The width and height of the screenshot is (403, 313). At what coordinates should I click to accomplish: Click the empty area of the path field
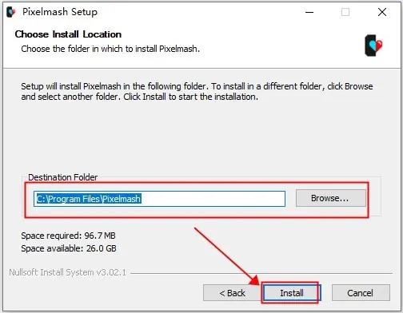(213, 199)
